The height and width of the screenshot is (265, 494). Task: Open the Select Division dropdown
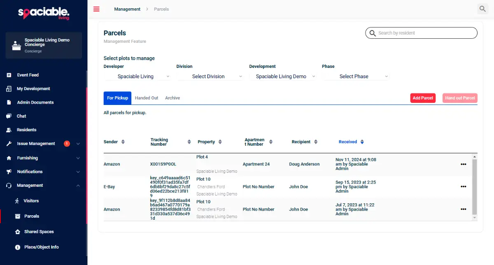(210, 77)
